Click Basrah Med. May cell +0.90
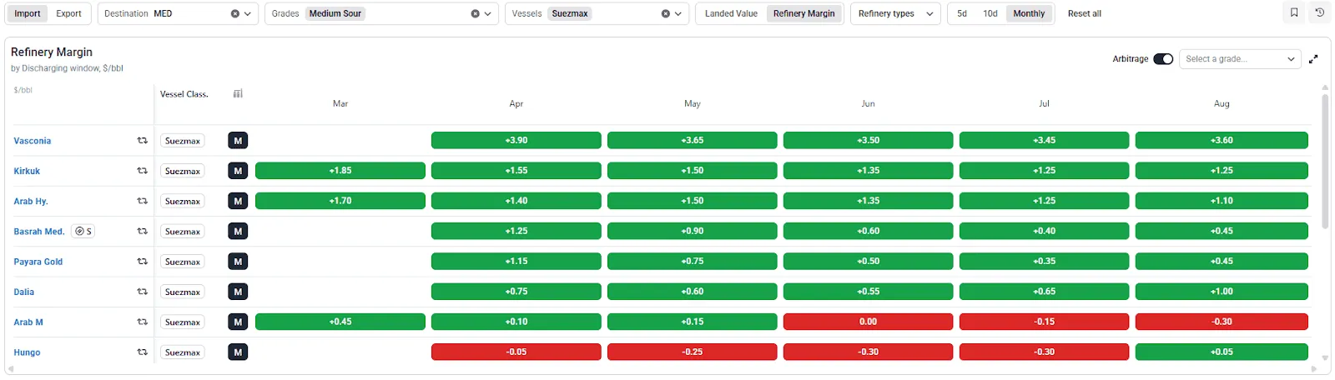The image size is (1335, 380). (x=693, y=231)
